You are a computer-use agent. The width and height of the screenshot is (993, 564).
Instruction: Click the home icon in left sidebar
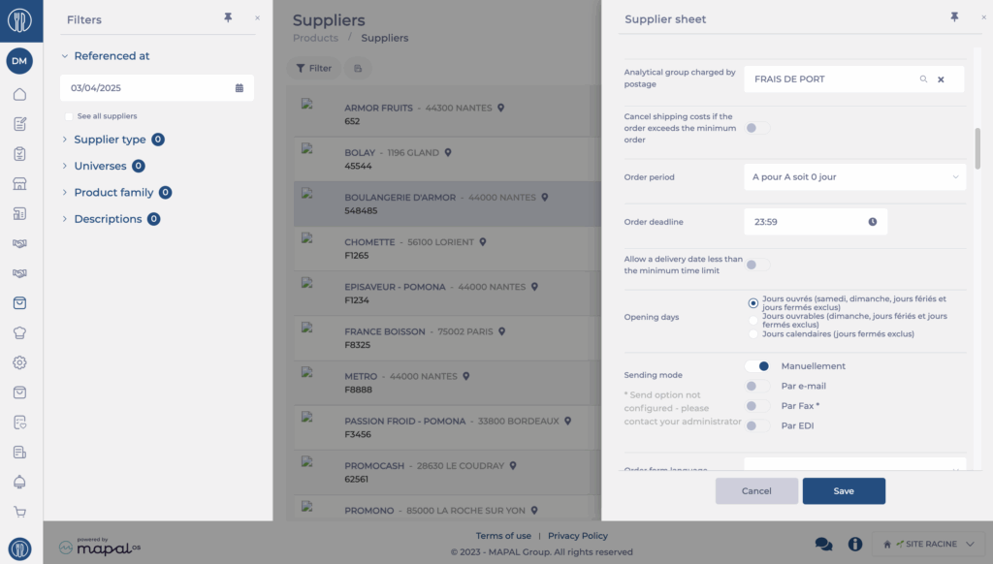tap(19, 95)
